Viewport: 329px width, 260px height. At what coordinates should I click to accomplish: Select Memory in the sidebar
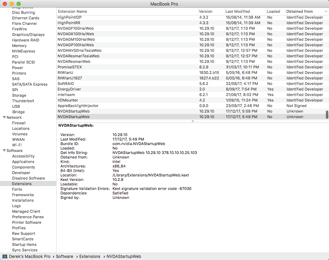[19, 46]
